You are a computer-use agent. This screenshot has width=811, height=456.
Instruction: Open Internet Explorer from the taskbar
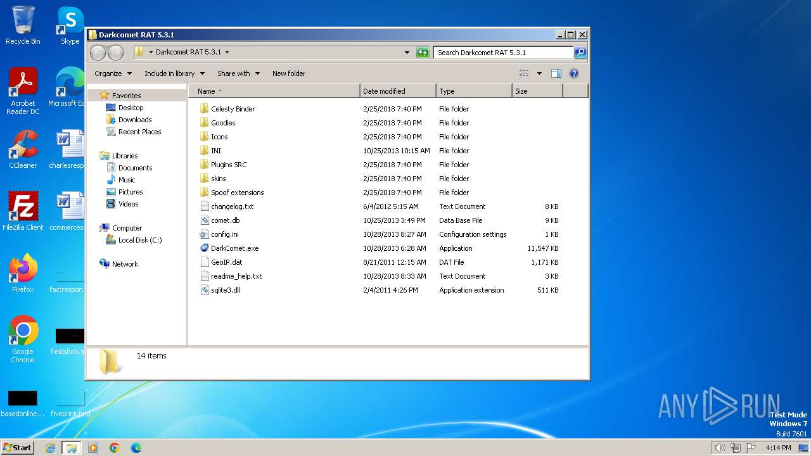pyautogui.click(x=51, y=448)
